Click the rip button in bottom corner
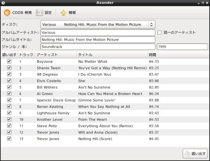Image resolution: width=210 pixels, height=161 pixels. (195, 153)
